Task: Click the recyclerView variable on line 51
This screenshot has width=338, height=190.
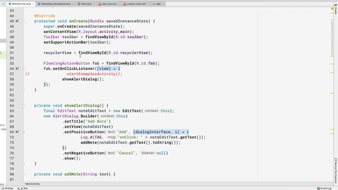Action: 58,53
